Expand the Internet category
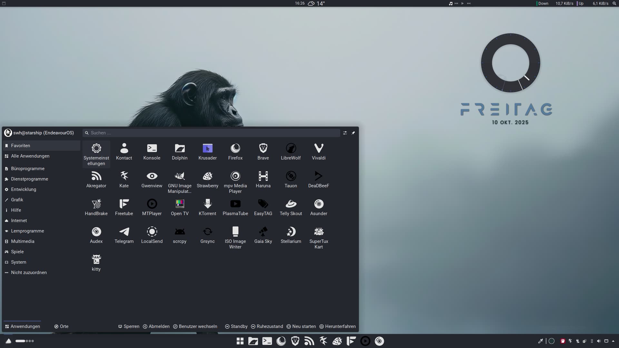This screenshot has height=348, width=619. (x=19, y=221)
